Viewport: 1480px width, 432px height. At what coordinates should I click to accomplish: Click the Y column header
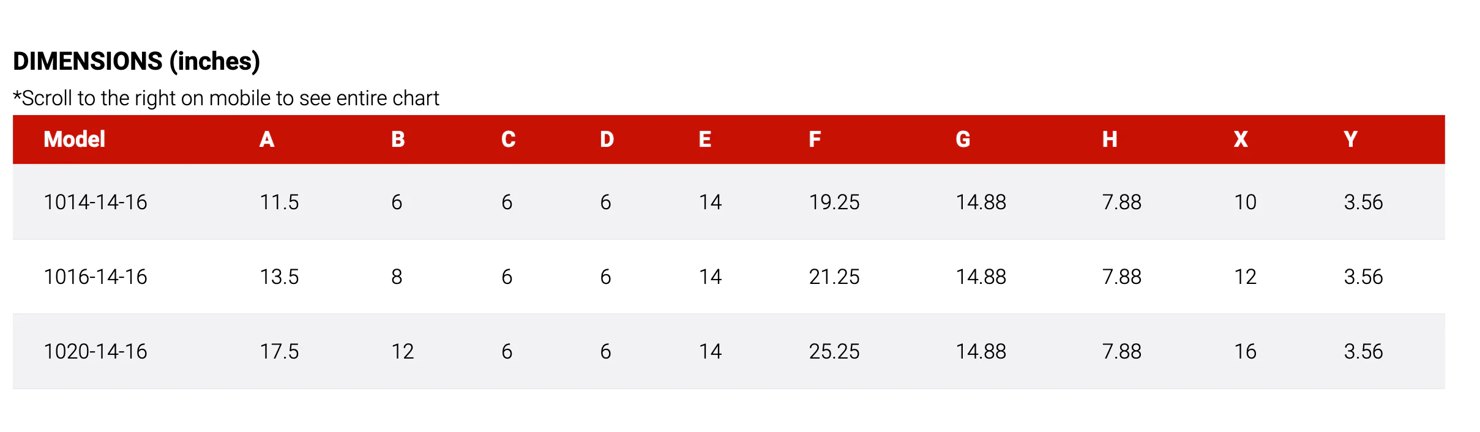point(1350,140)
